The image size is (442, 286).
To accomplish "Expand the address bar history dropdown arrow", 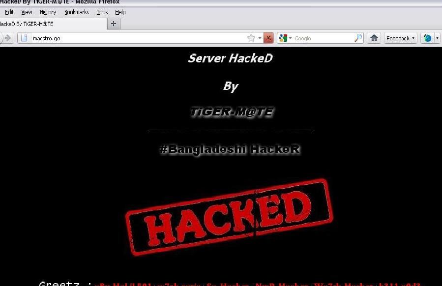I will click(x=260, y=38).
